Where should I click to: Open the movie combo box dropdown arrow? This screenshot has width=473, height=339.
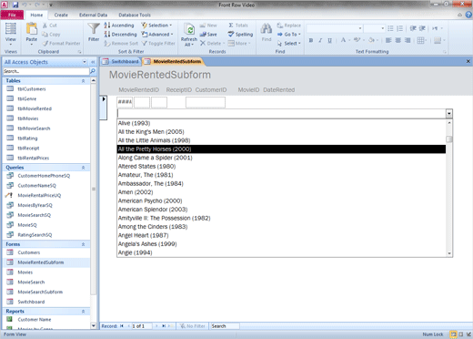point(449,114)
